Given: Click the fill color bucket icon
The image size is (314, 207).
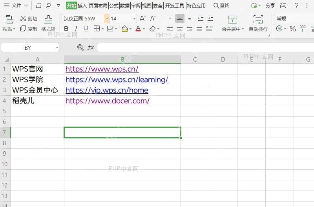Looking at the screenshot, I should (124, 29).
